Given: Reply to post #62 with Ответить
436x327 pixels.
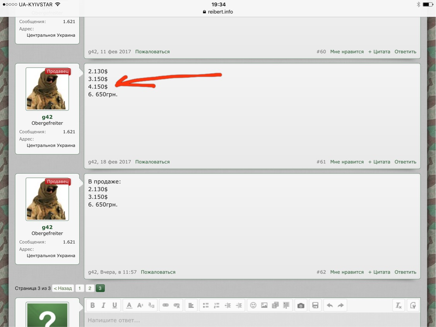Looking at the screenshot, I should pos(405,272).
